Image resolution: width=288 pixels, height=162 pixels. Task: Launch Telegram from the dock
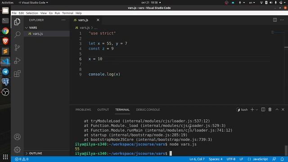pyautogui.click(x=5, y=72)
